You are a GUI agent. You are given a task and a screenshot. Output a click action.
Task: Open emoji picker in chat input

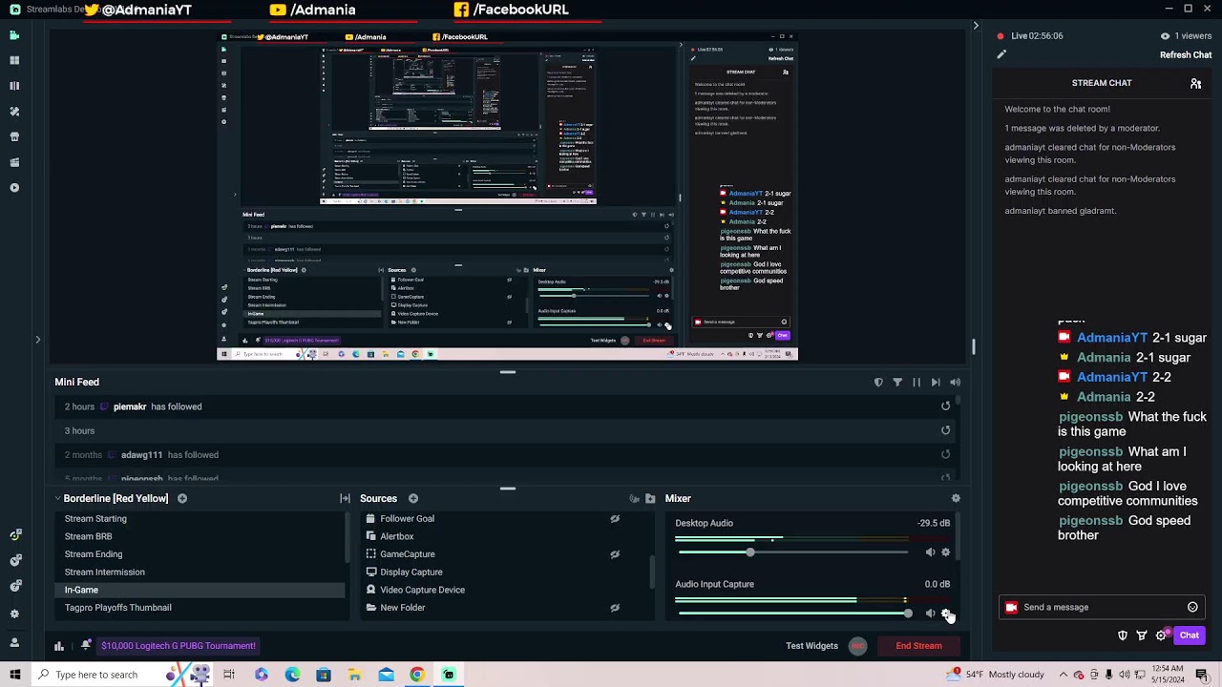click(x=1192, y=607)
